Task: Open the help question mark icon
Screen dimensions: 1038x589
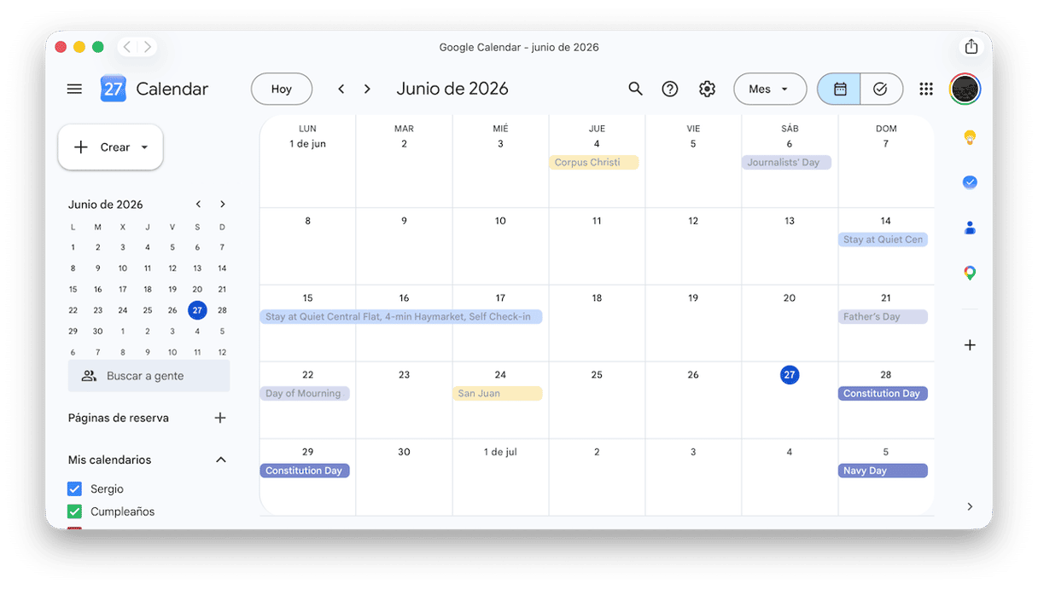Action: (x=670, y=89)
